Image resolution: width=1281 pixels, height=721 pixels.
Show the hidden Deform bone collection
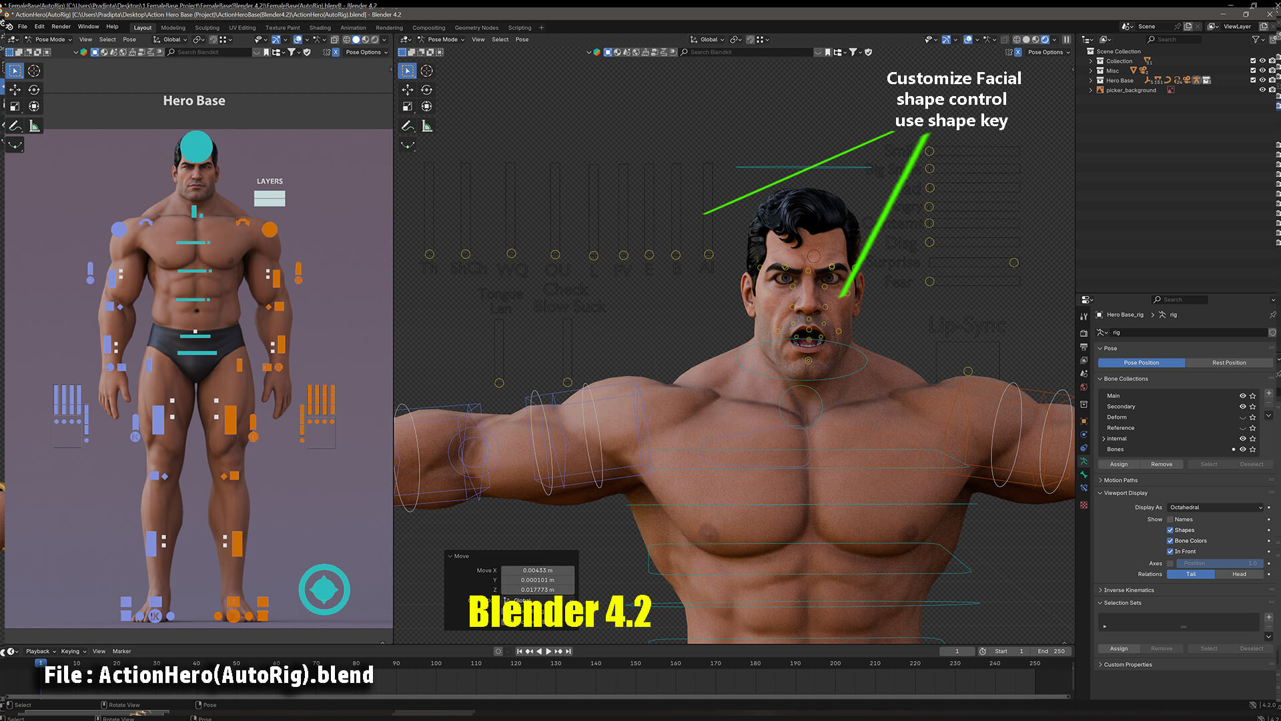(1242, 417)
